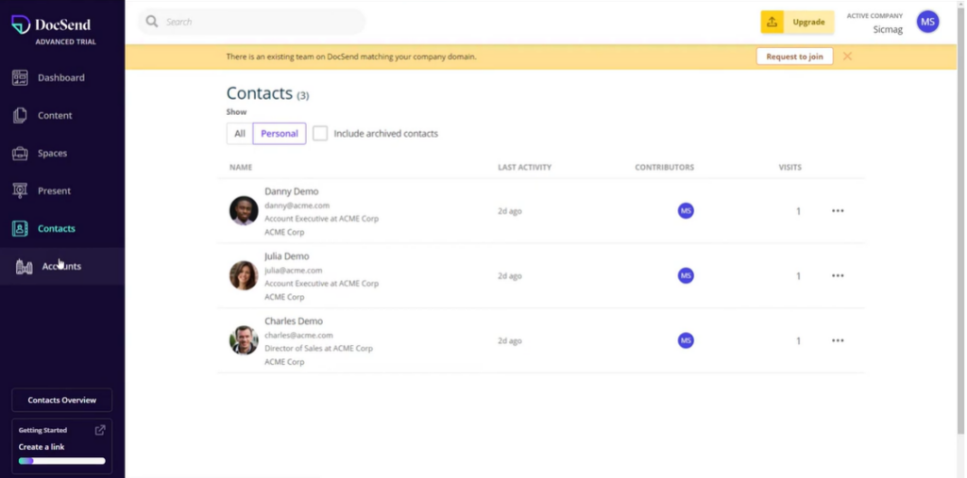The width and height of the screenshot is (967, 478).
Task: Open Danny Demo contact name
Action: coord(292,191)
